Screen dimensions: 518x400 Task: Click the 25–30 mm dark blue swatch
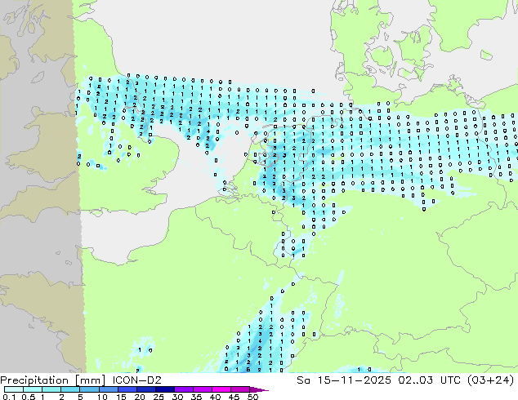[x=164, y=389]
